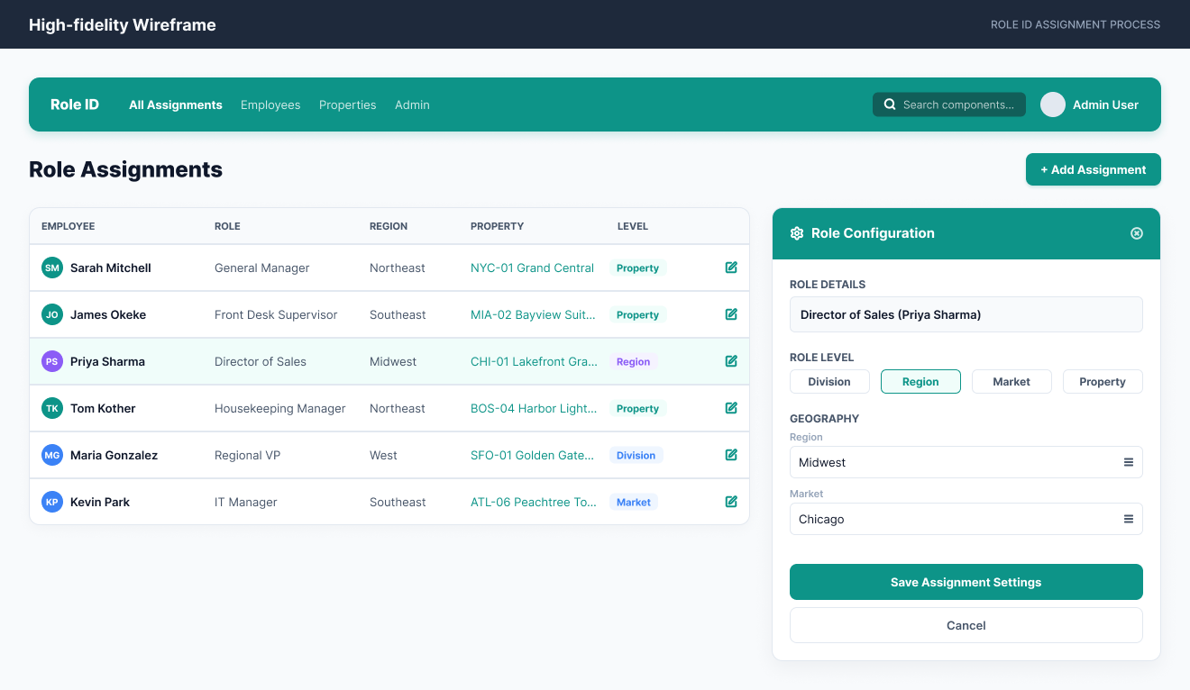Select the Division role level
Viewport: 1190px width, 690px height.
(x=829, y=382)
